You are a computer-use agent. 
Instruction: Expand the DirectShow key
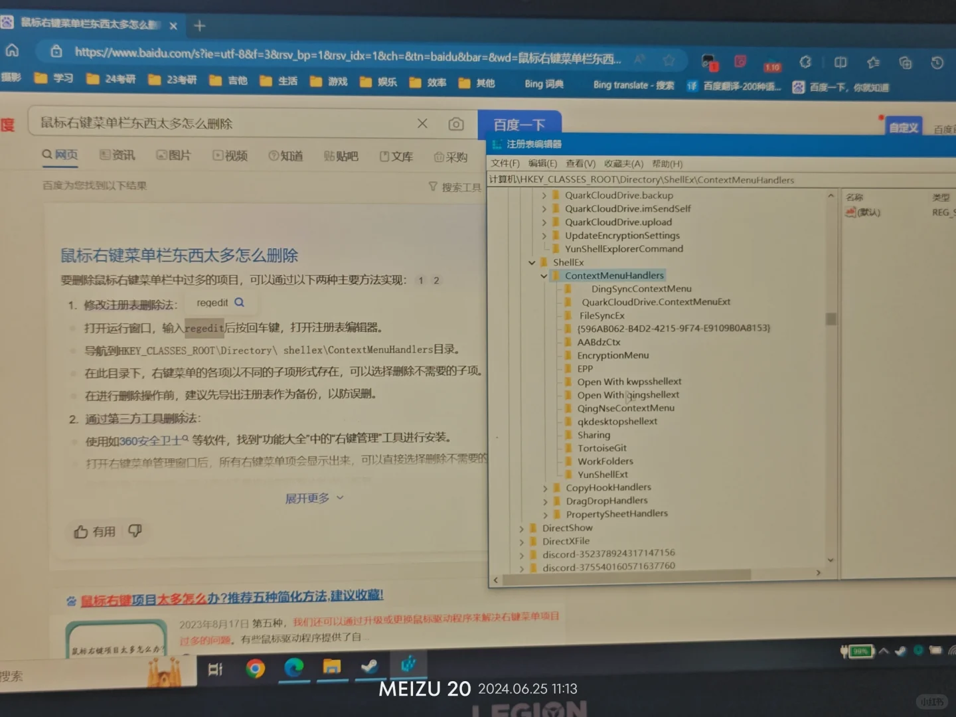(x=521, y=528)
